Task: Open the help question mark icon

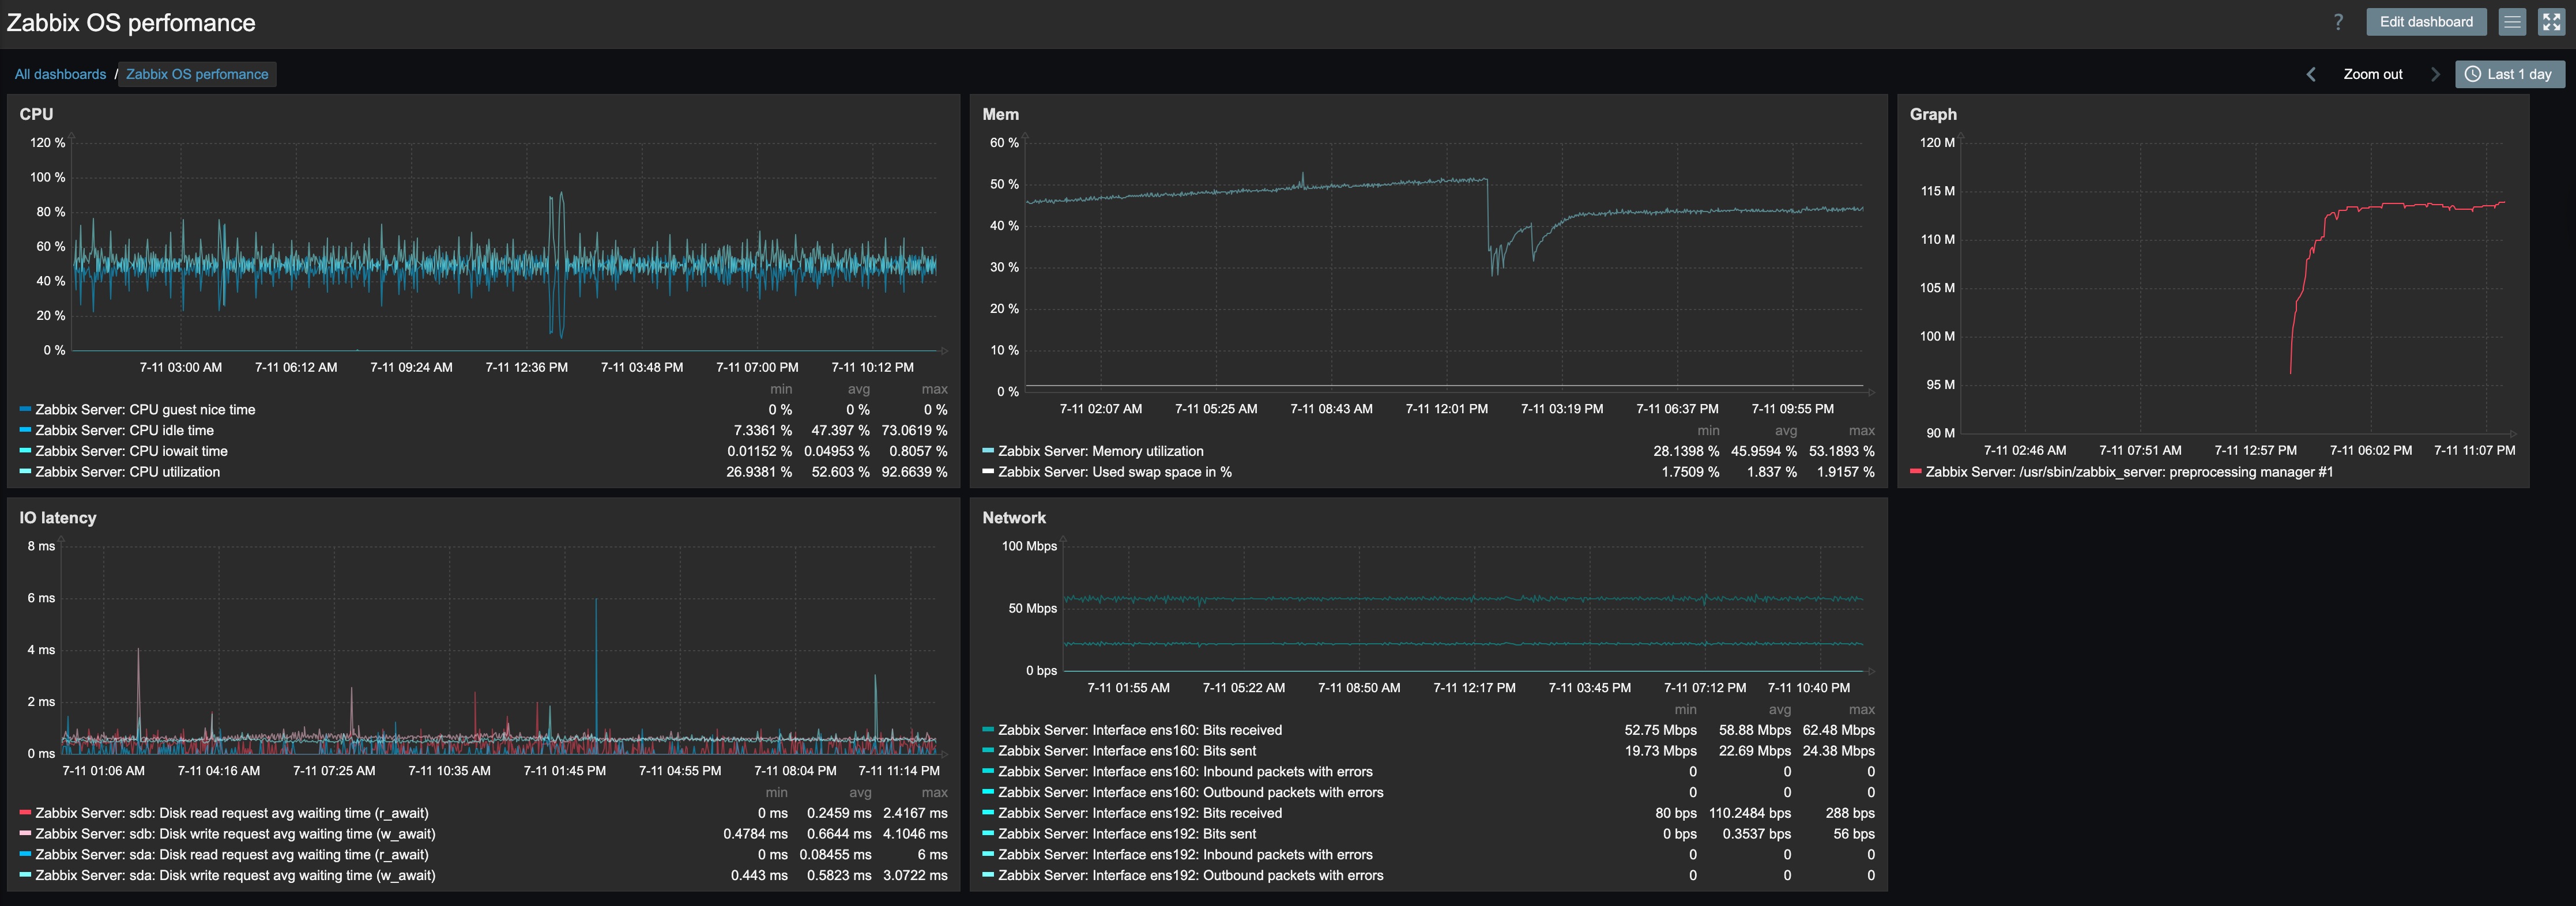Action: click(x=2338, y=22)
